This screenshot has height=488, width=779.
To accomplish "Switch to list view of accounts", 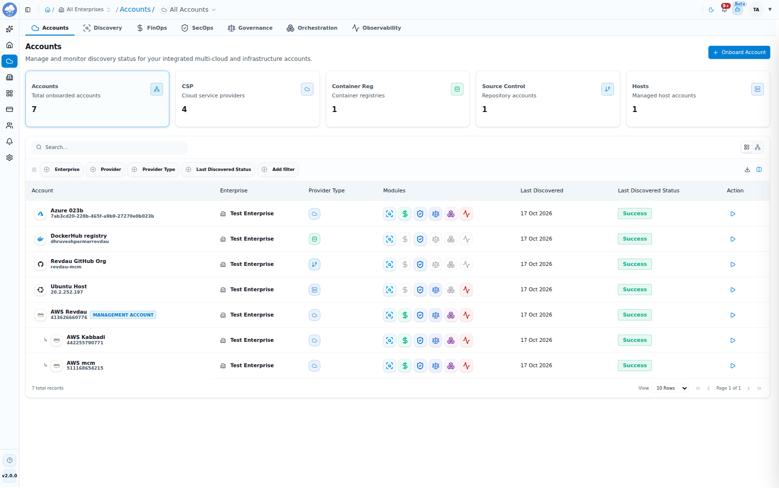I will [x=747, y=147].
